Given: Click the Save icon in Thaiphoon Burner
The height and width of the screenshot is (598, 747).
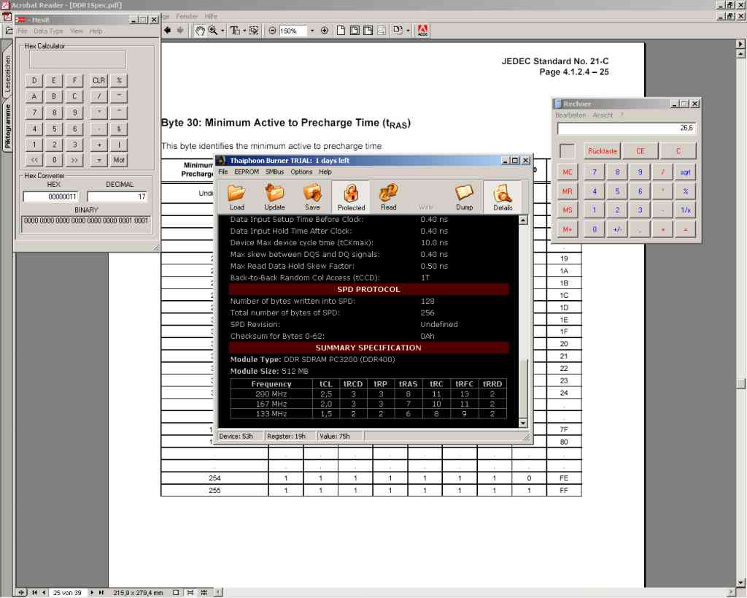Looking at the screenshot, I should point(312,196).
